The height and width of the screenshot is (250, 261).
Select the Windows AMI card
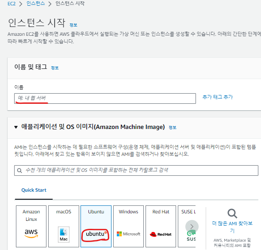pos(128,226)
